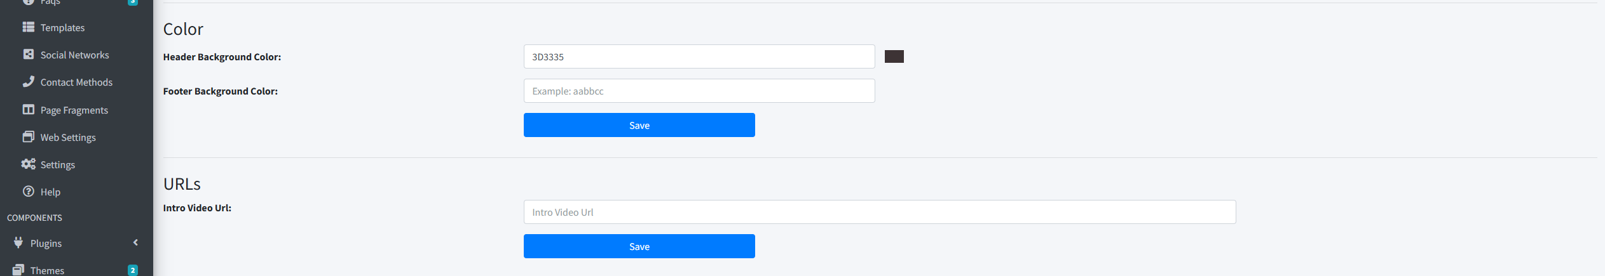Viewport: 1605px width, 276px height.
Task: Save the URLs section settings
Action: coord(639,246)
